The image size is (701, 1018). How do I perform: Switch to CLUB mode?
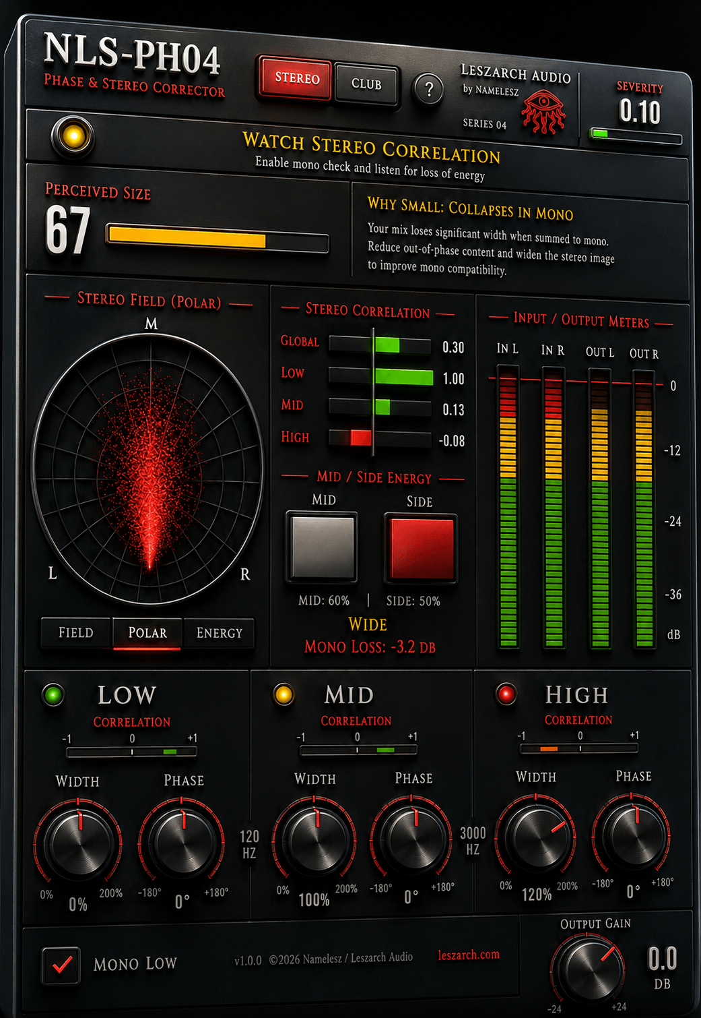pos(366,84)
